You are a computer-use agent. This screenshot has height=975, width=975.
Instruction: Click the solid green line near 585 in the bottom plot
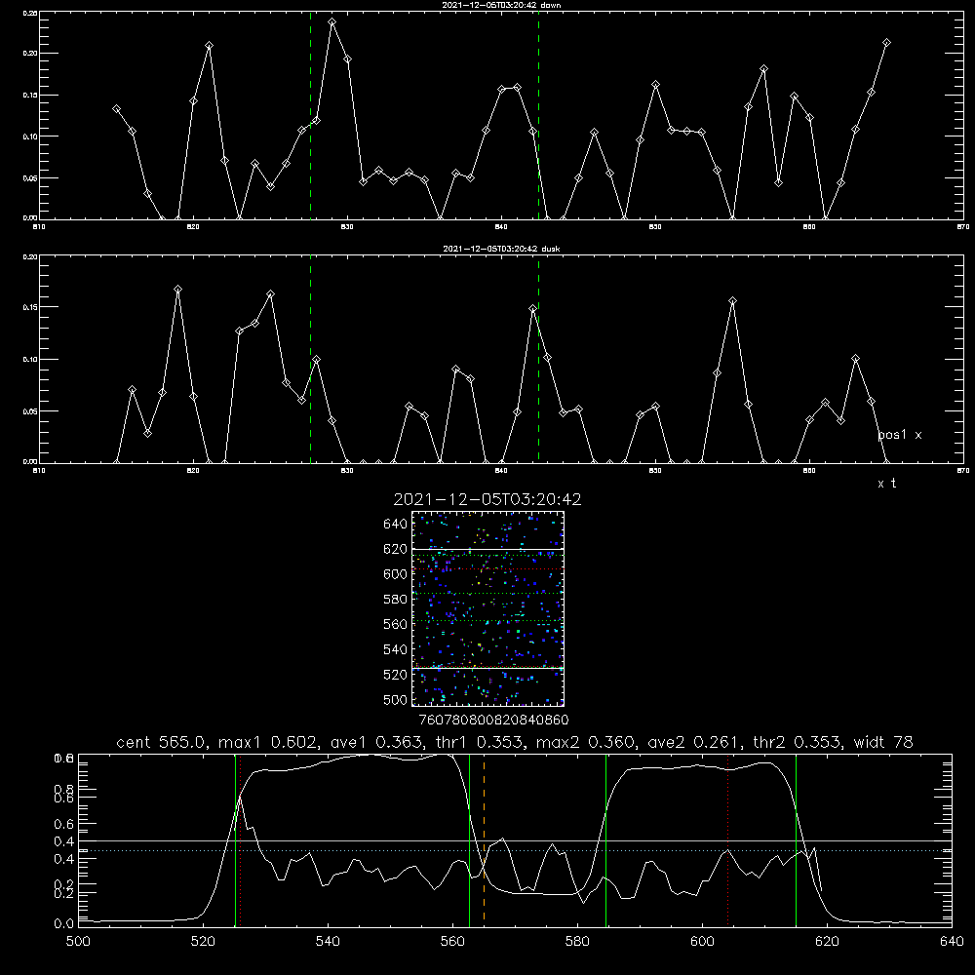(x=605, y=839)
